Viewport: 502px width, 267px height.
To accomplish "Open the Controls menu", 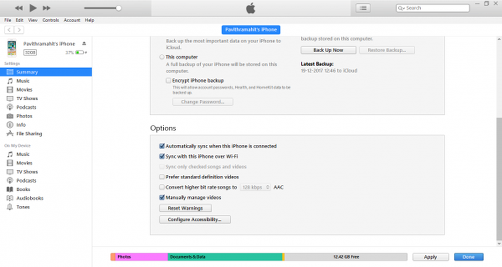I will tap(50, 20).
